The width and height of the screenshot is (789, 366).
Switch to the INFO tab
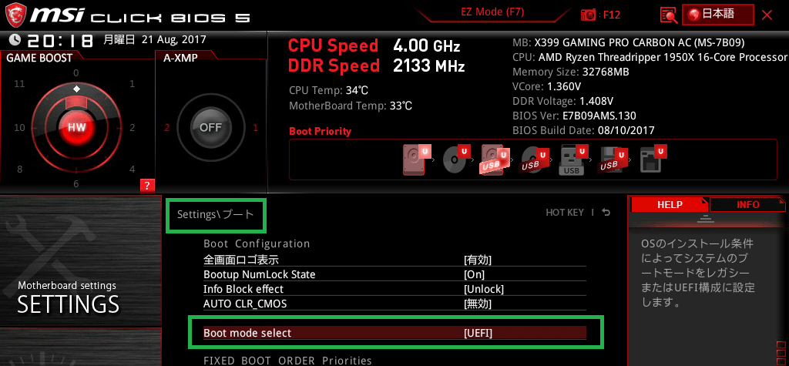[747, 205]
